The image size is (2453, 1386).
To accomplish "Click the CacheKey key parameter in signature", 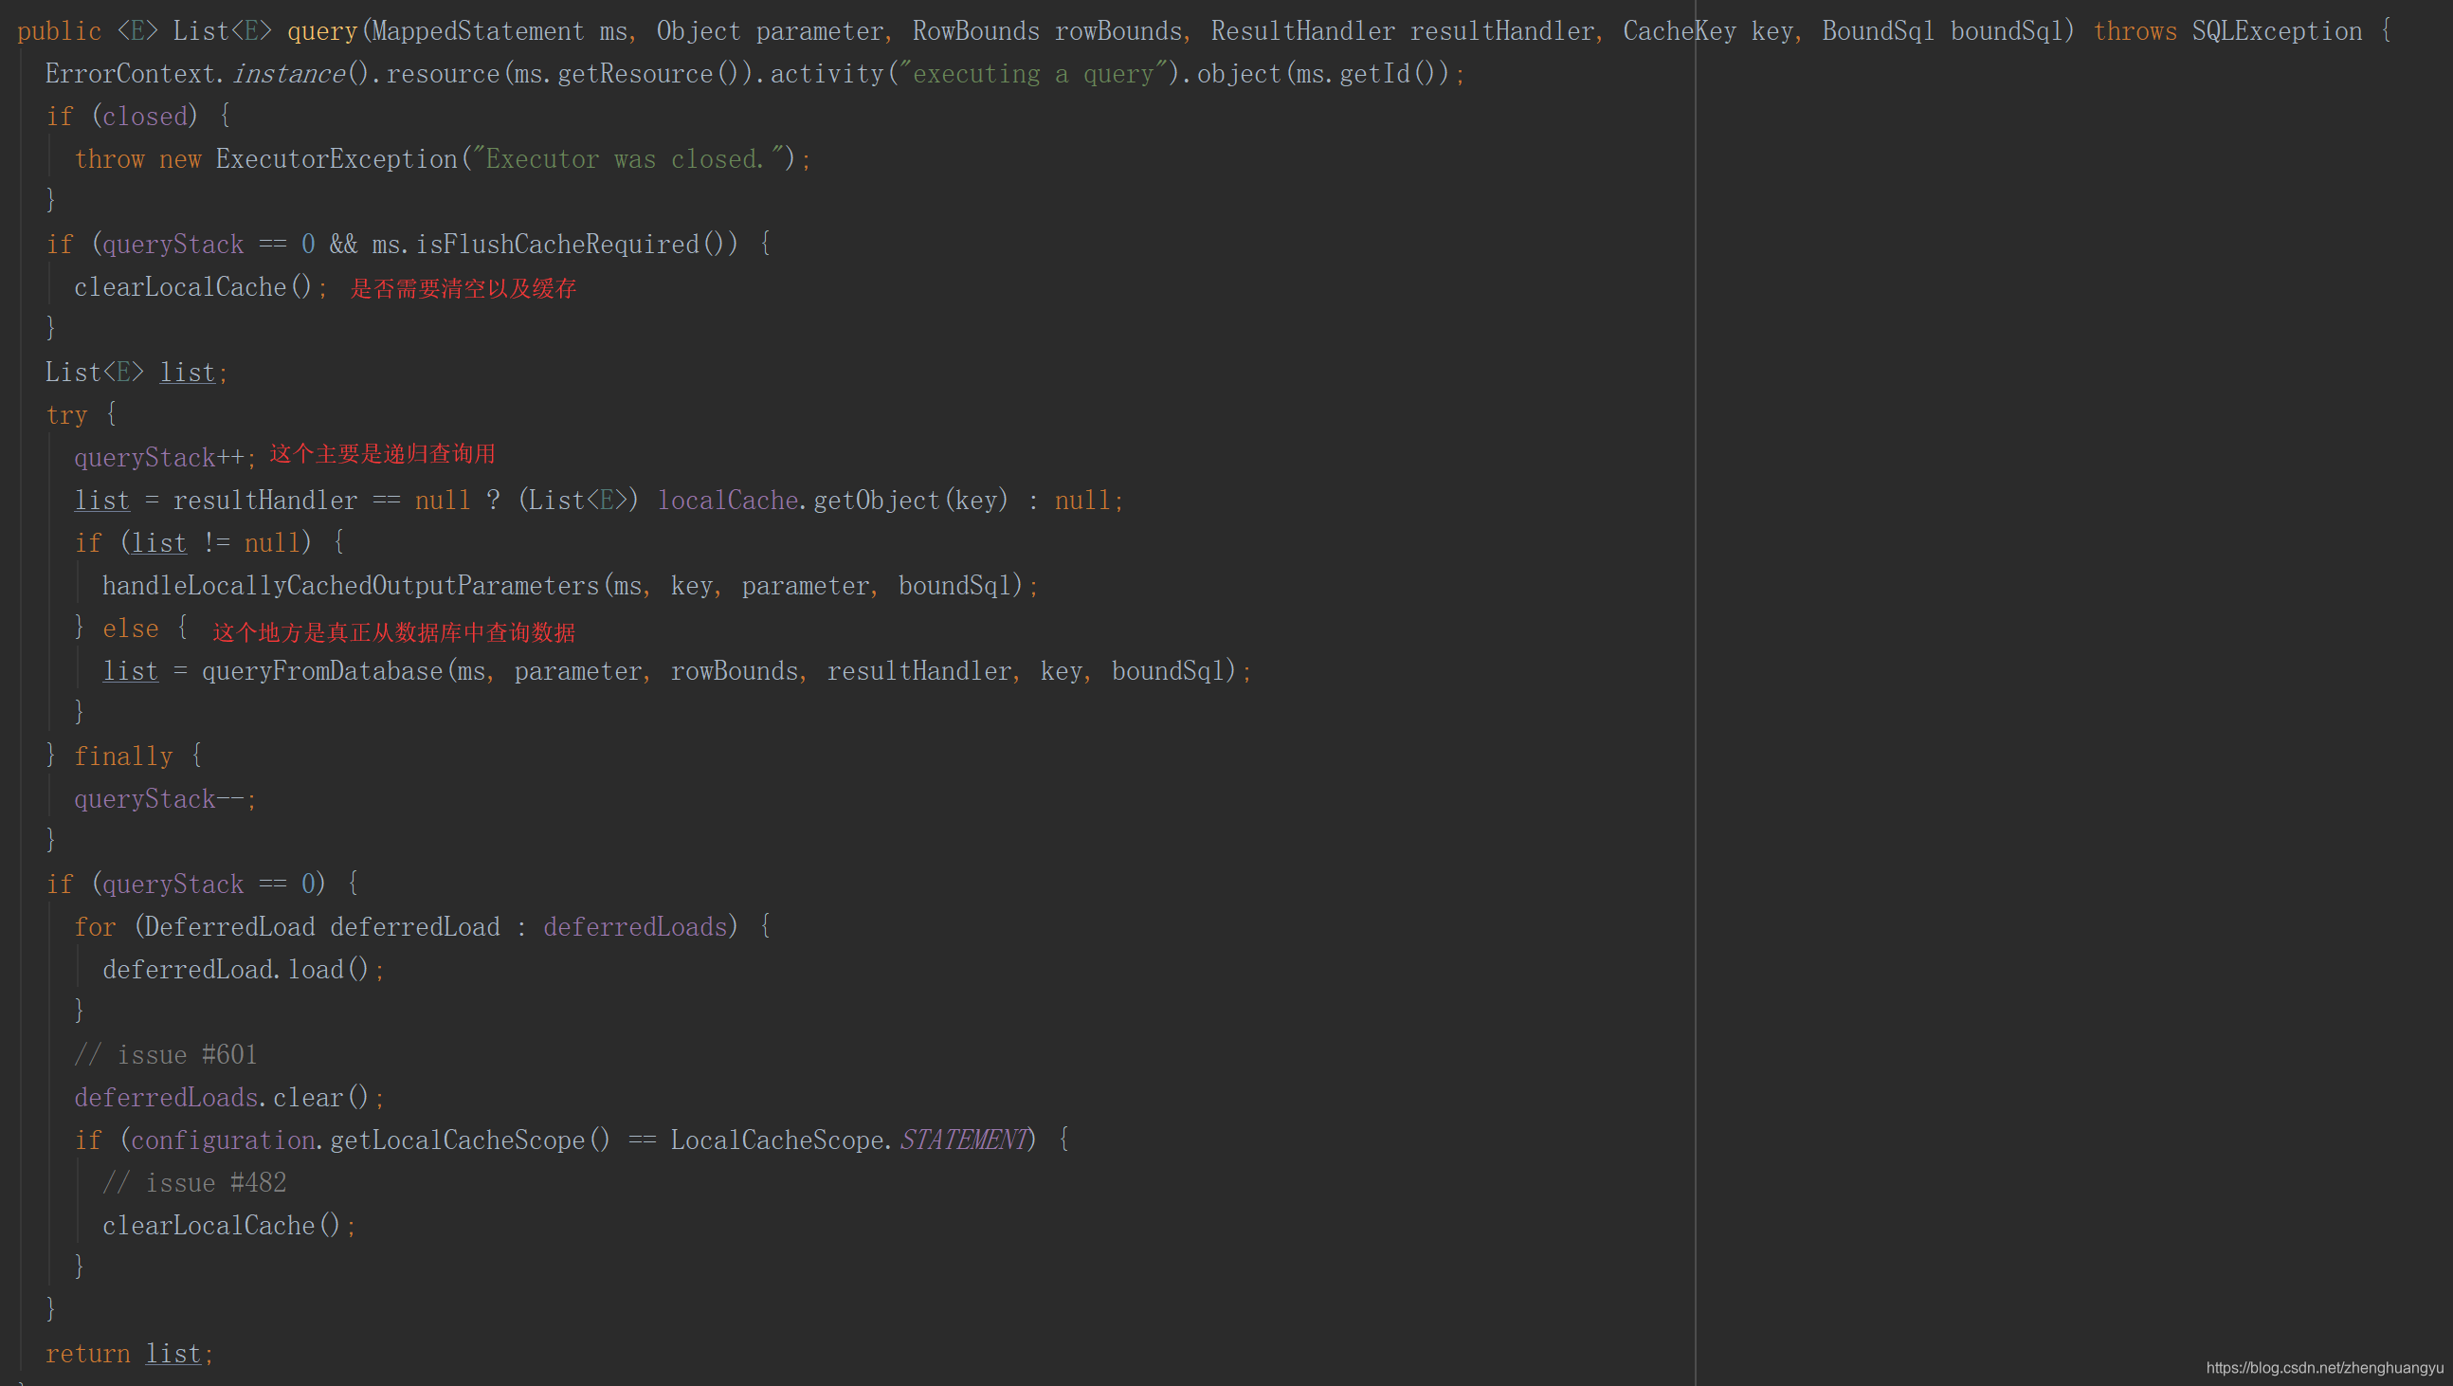I will (x=1707, y=31).
